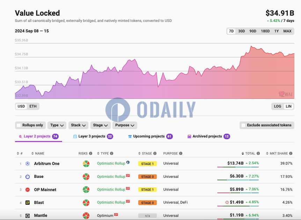Select the MAX time range
The width and height of the screenshot is (301, 220).
(x=287, y=31)
